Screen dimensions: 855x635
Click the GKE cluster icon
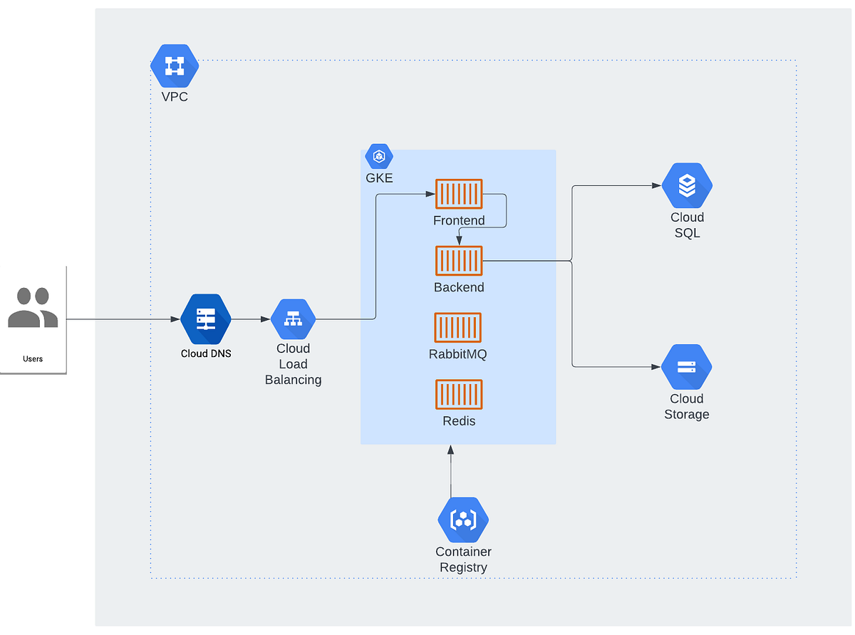[x=378, y=156]
